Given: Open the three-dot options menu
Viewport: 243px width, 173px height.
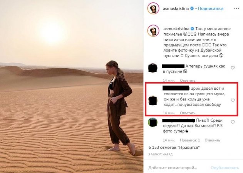Looking at the screenshot, I should [236, 8].
